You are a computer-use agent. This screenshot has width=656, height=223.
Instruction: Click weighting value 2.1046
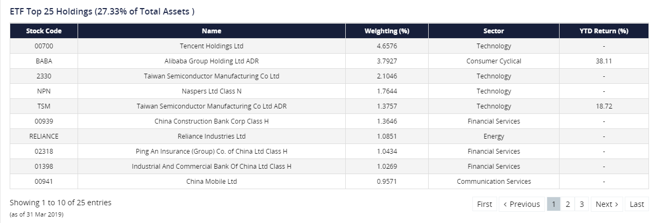coord(387,76)
